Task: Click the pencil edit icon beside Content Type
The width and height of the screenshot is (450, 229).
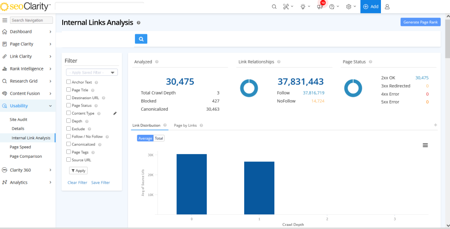Action: (x=115, y=113)
